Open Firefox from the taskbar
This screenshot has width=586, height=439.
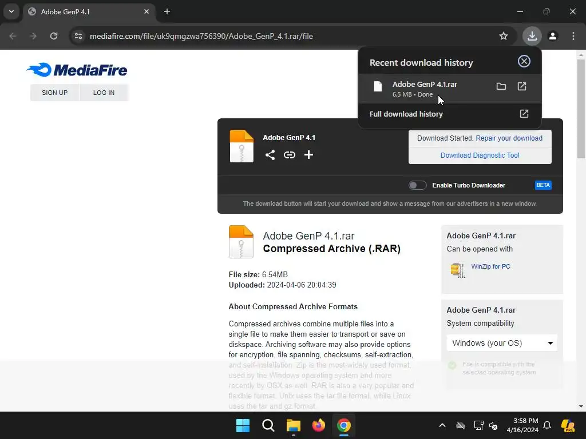tap(319, 425)
